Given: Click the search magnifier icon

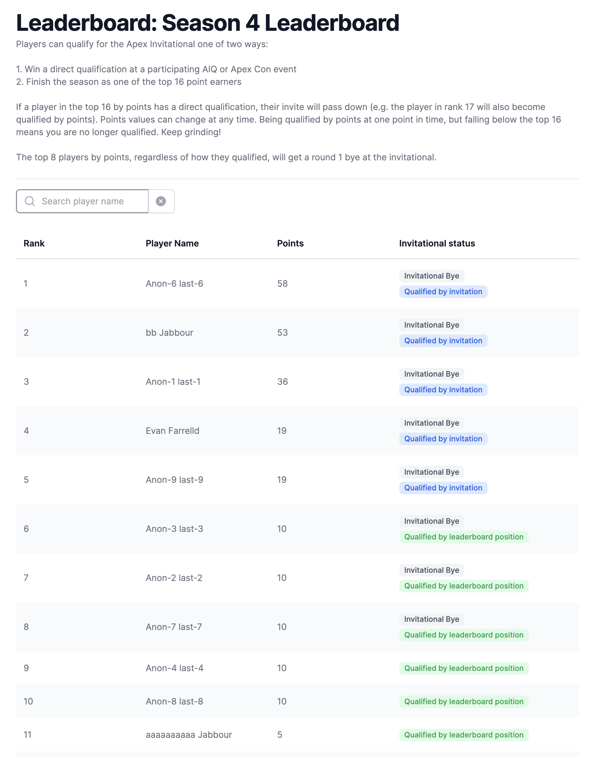Looking at the screenshot, I should click(x=30, y=201).
